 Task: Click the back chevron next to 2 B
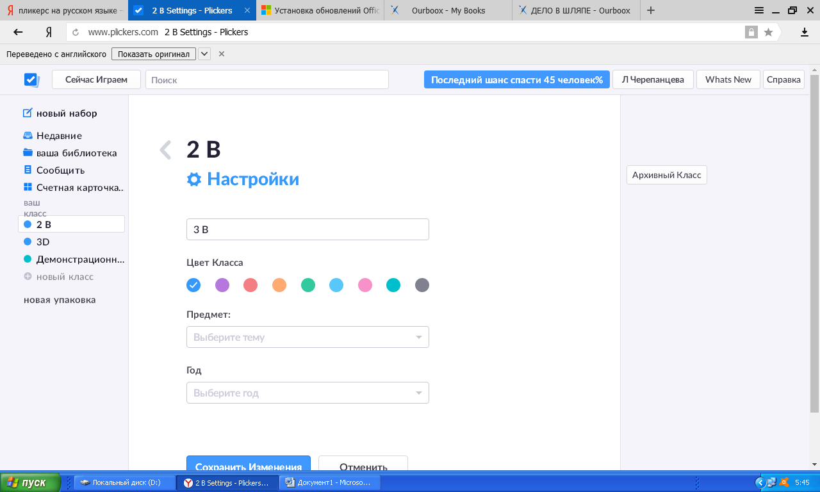165,150
